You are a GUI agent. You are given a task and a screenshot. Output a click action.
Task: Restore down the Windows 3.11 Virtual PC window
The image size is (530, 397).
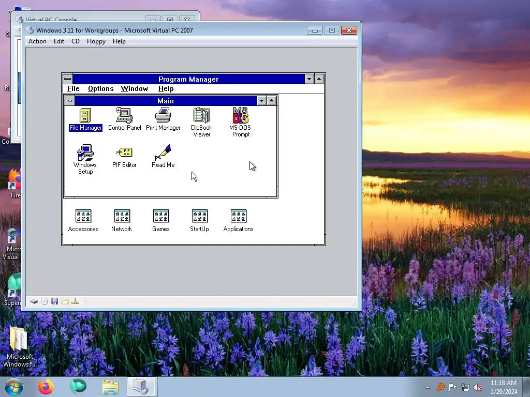(x=332, y=30)
